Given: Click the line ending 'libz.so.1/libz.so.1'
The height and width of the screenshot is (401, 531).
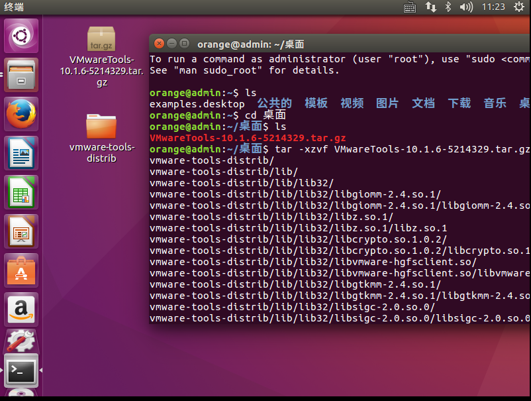Looking at the screenshot, I should (x=299, y=228).
